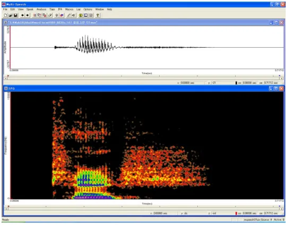The width and height of the screenshot is (286, 225).
Task: Click the 'Active: B' status bar entry
Action: click(x=279, y=220)
